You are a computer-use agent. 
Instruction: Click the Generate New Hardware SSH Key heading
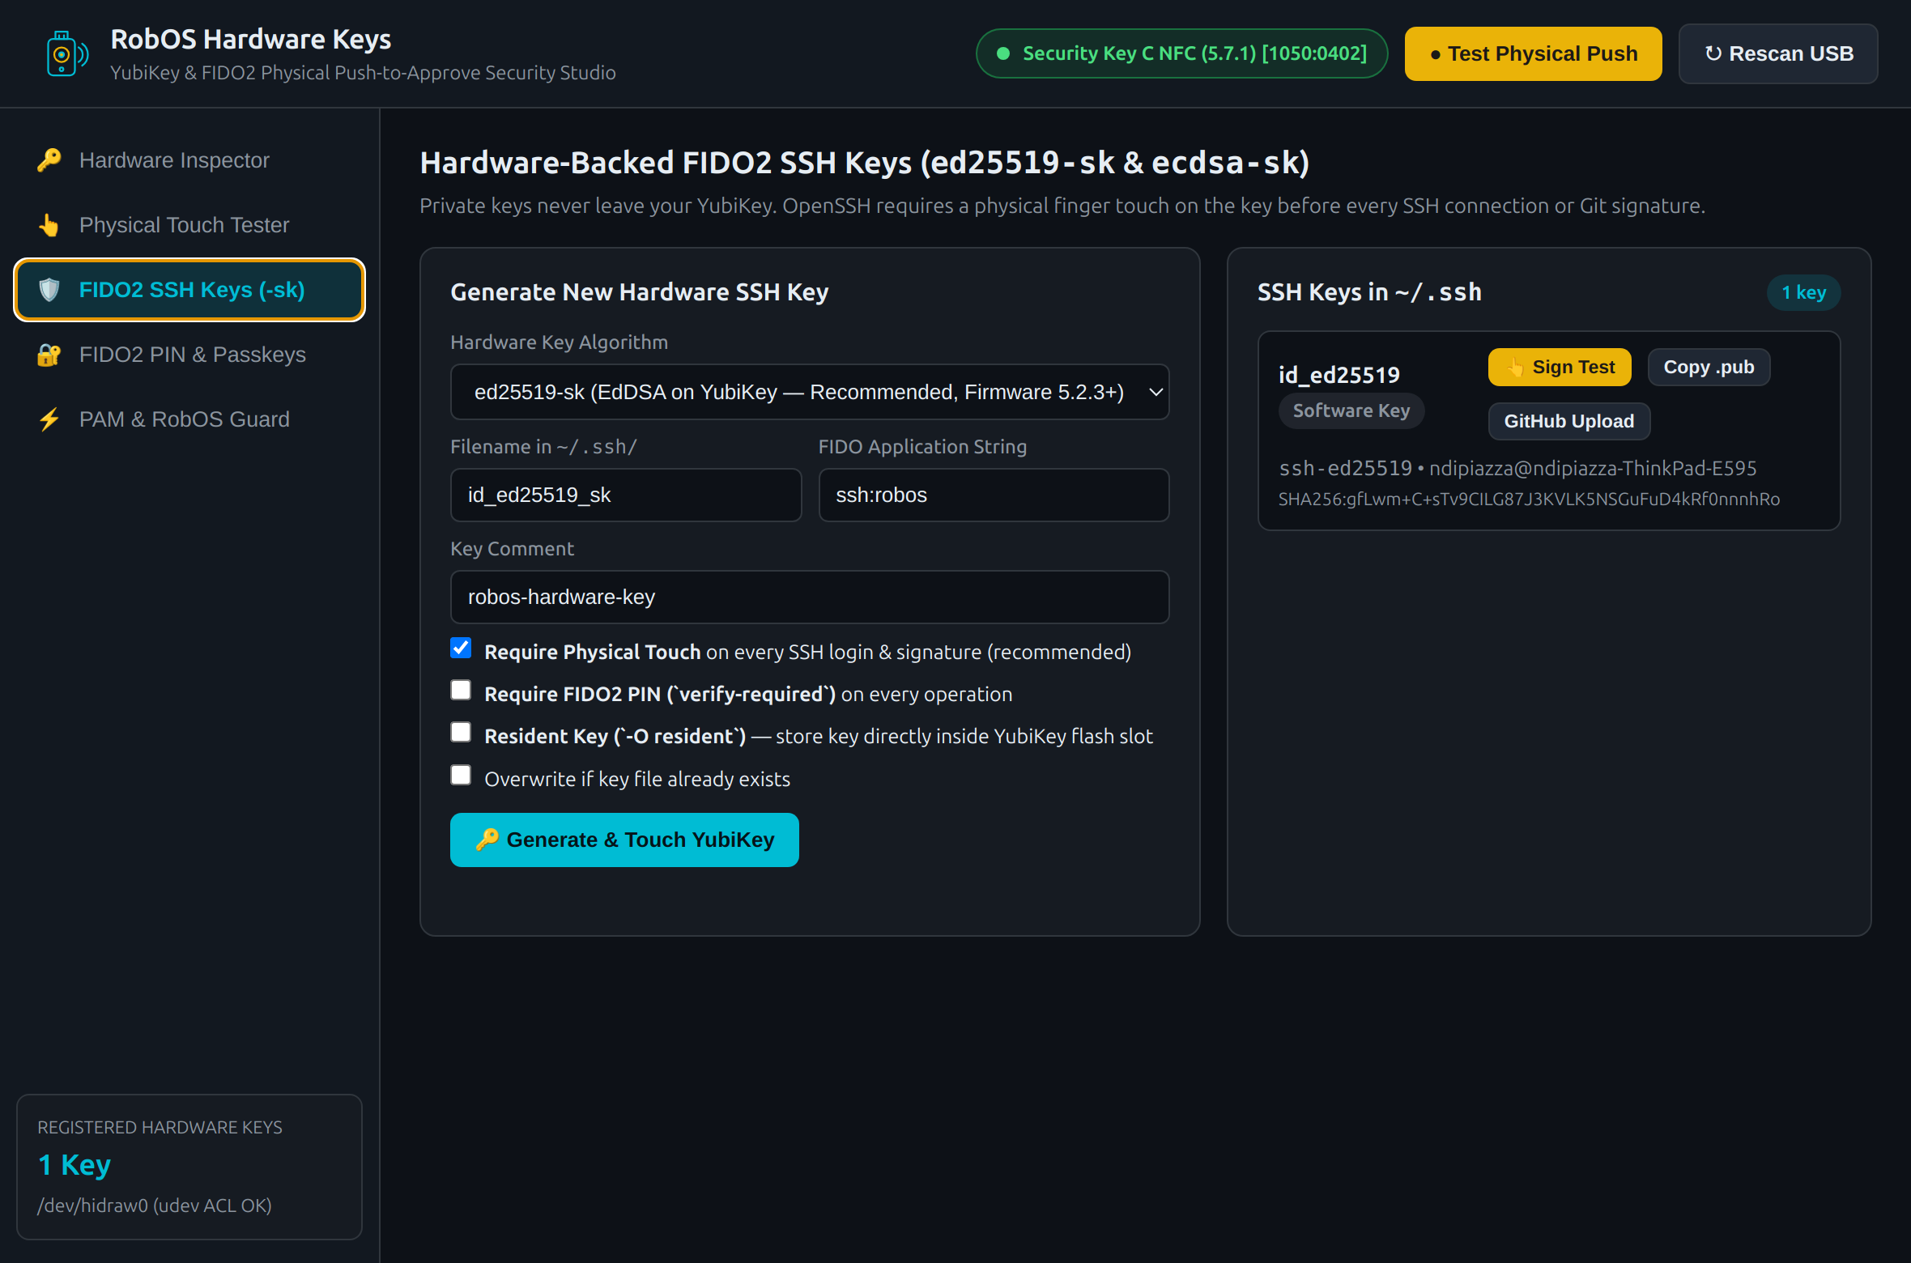(640, 292)
